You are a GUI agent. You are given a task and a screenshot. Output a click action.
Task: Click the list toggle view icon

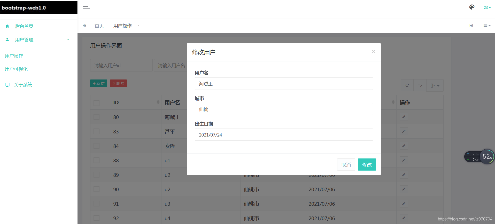click(420, 85)
